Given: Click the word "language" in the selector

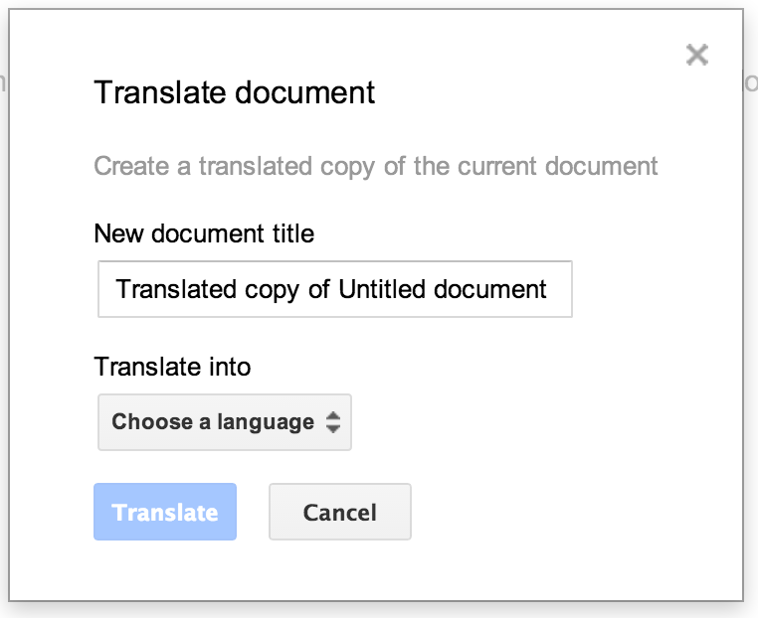Looking at the screenshot, I should [x=264, y=422].
